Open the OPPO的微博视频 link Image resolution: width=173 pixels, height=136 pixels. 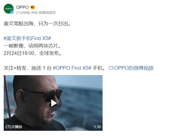tap(134, 68)
